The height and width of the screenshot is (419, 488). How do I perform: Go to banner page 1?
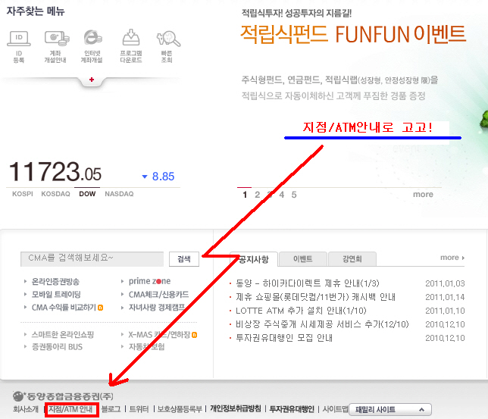pos(245,195)
